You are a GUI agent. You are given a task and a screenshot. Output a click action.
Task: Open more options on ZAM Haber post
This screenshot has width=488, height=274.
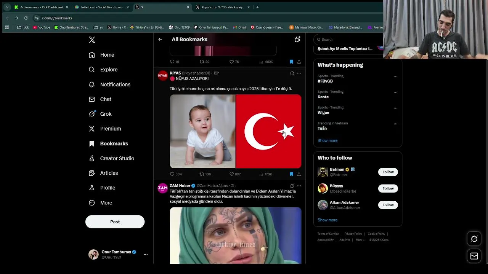pyautogui.click(x=299, y=186)
